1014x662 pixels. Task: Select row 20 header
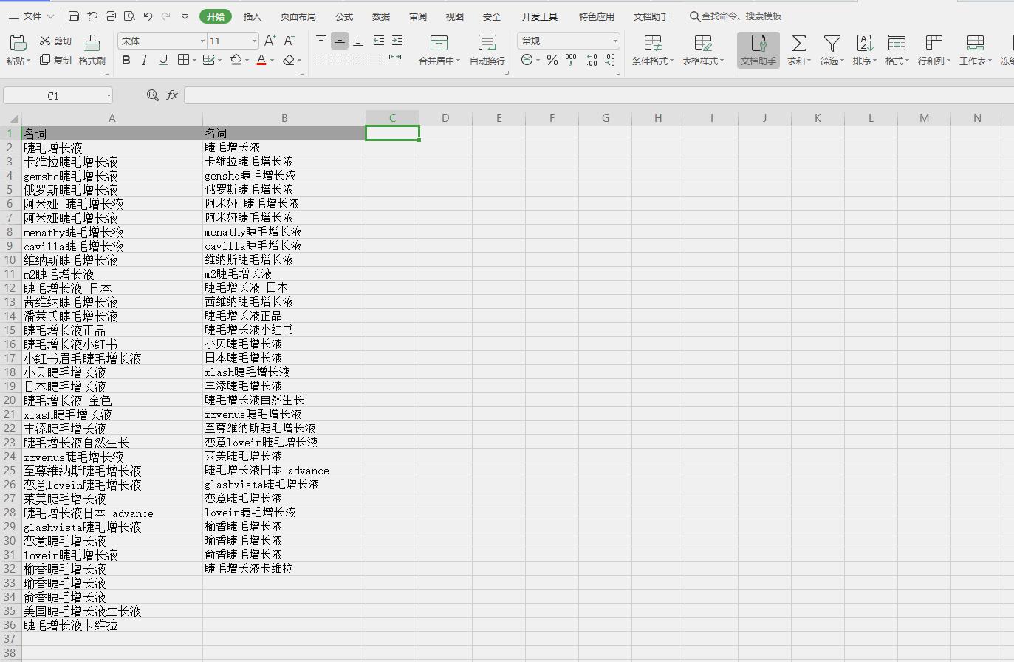coord(10,400)
